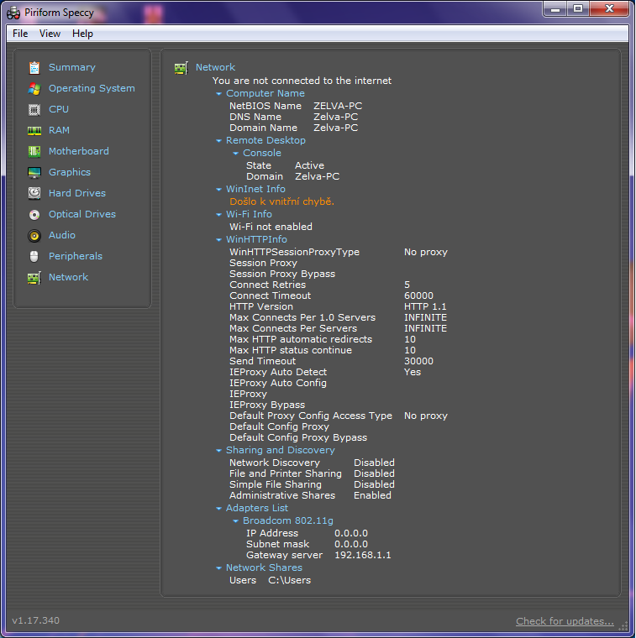Viewport: 636px width, 638px height.
Task: Open the Audio section
Action: tap(62, 235)
